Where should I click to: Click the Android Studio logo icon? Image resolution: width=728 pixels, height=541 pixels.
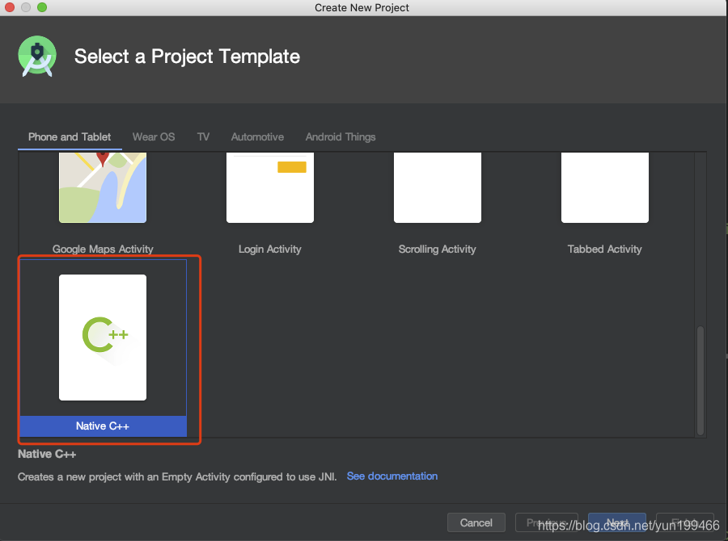pos(37,56)
